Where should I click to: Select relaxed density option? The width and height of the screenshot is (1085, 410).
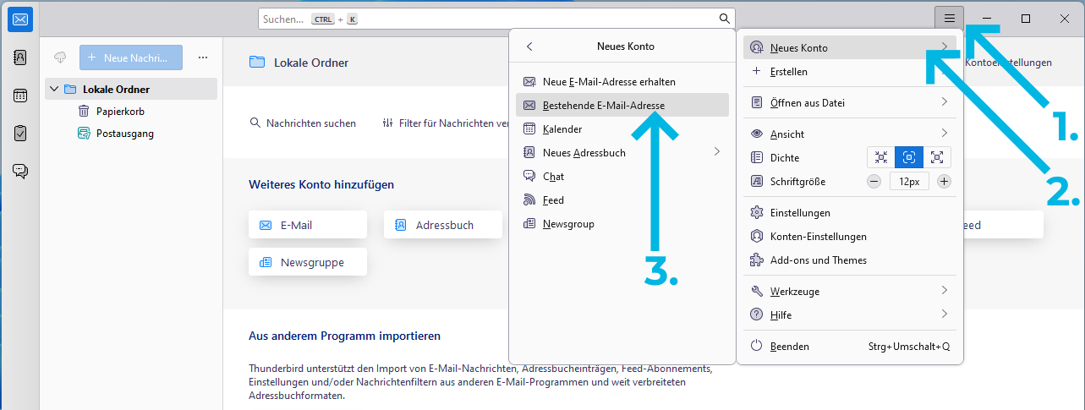pos(937,157)
